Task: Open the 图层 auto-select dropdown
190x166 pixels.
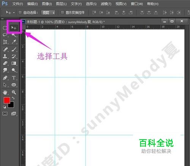Action: 48,13
